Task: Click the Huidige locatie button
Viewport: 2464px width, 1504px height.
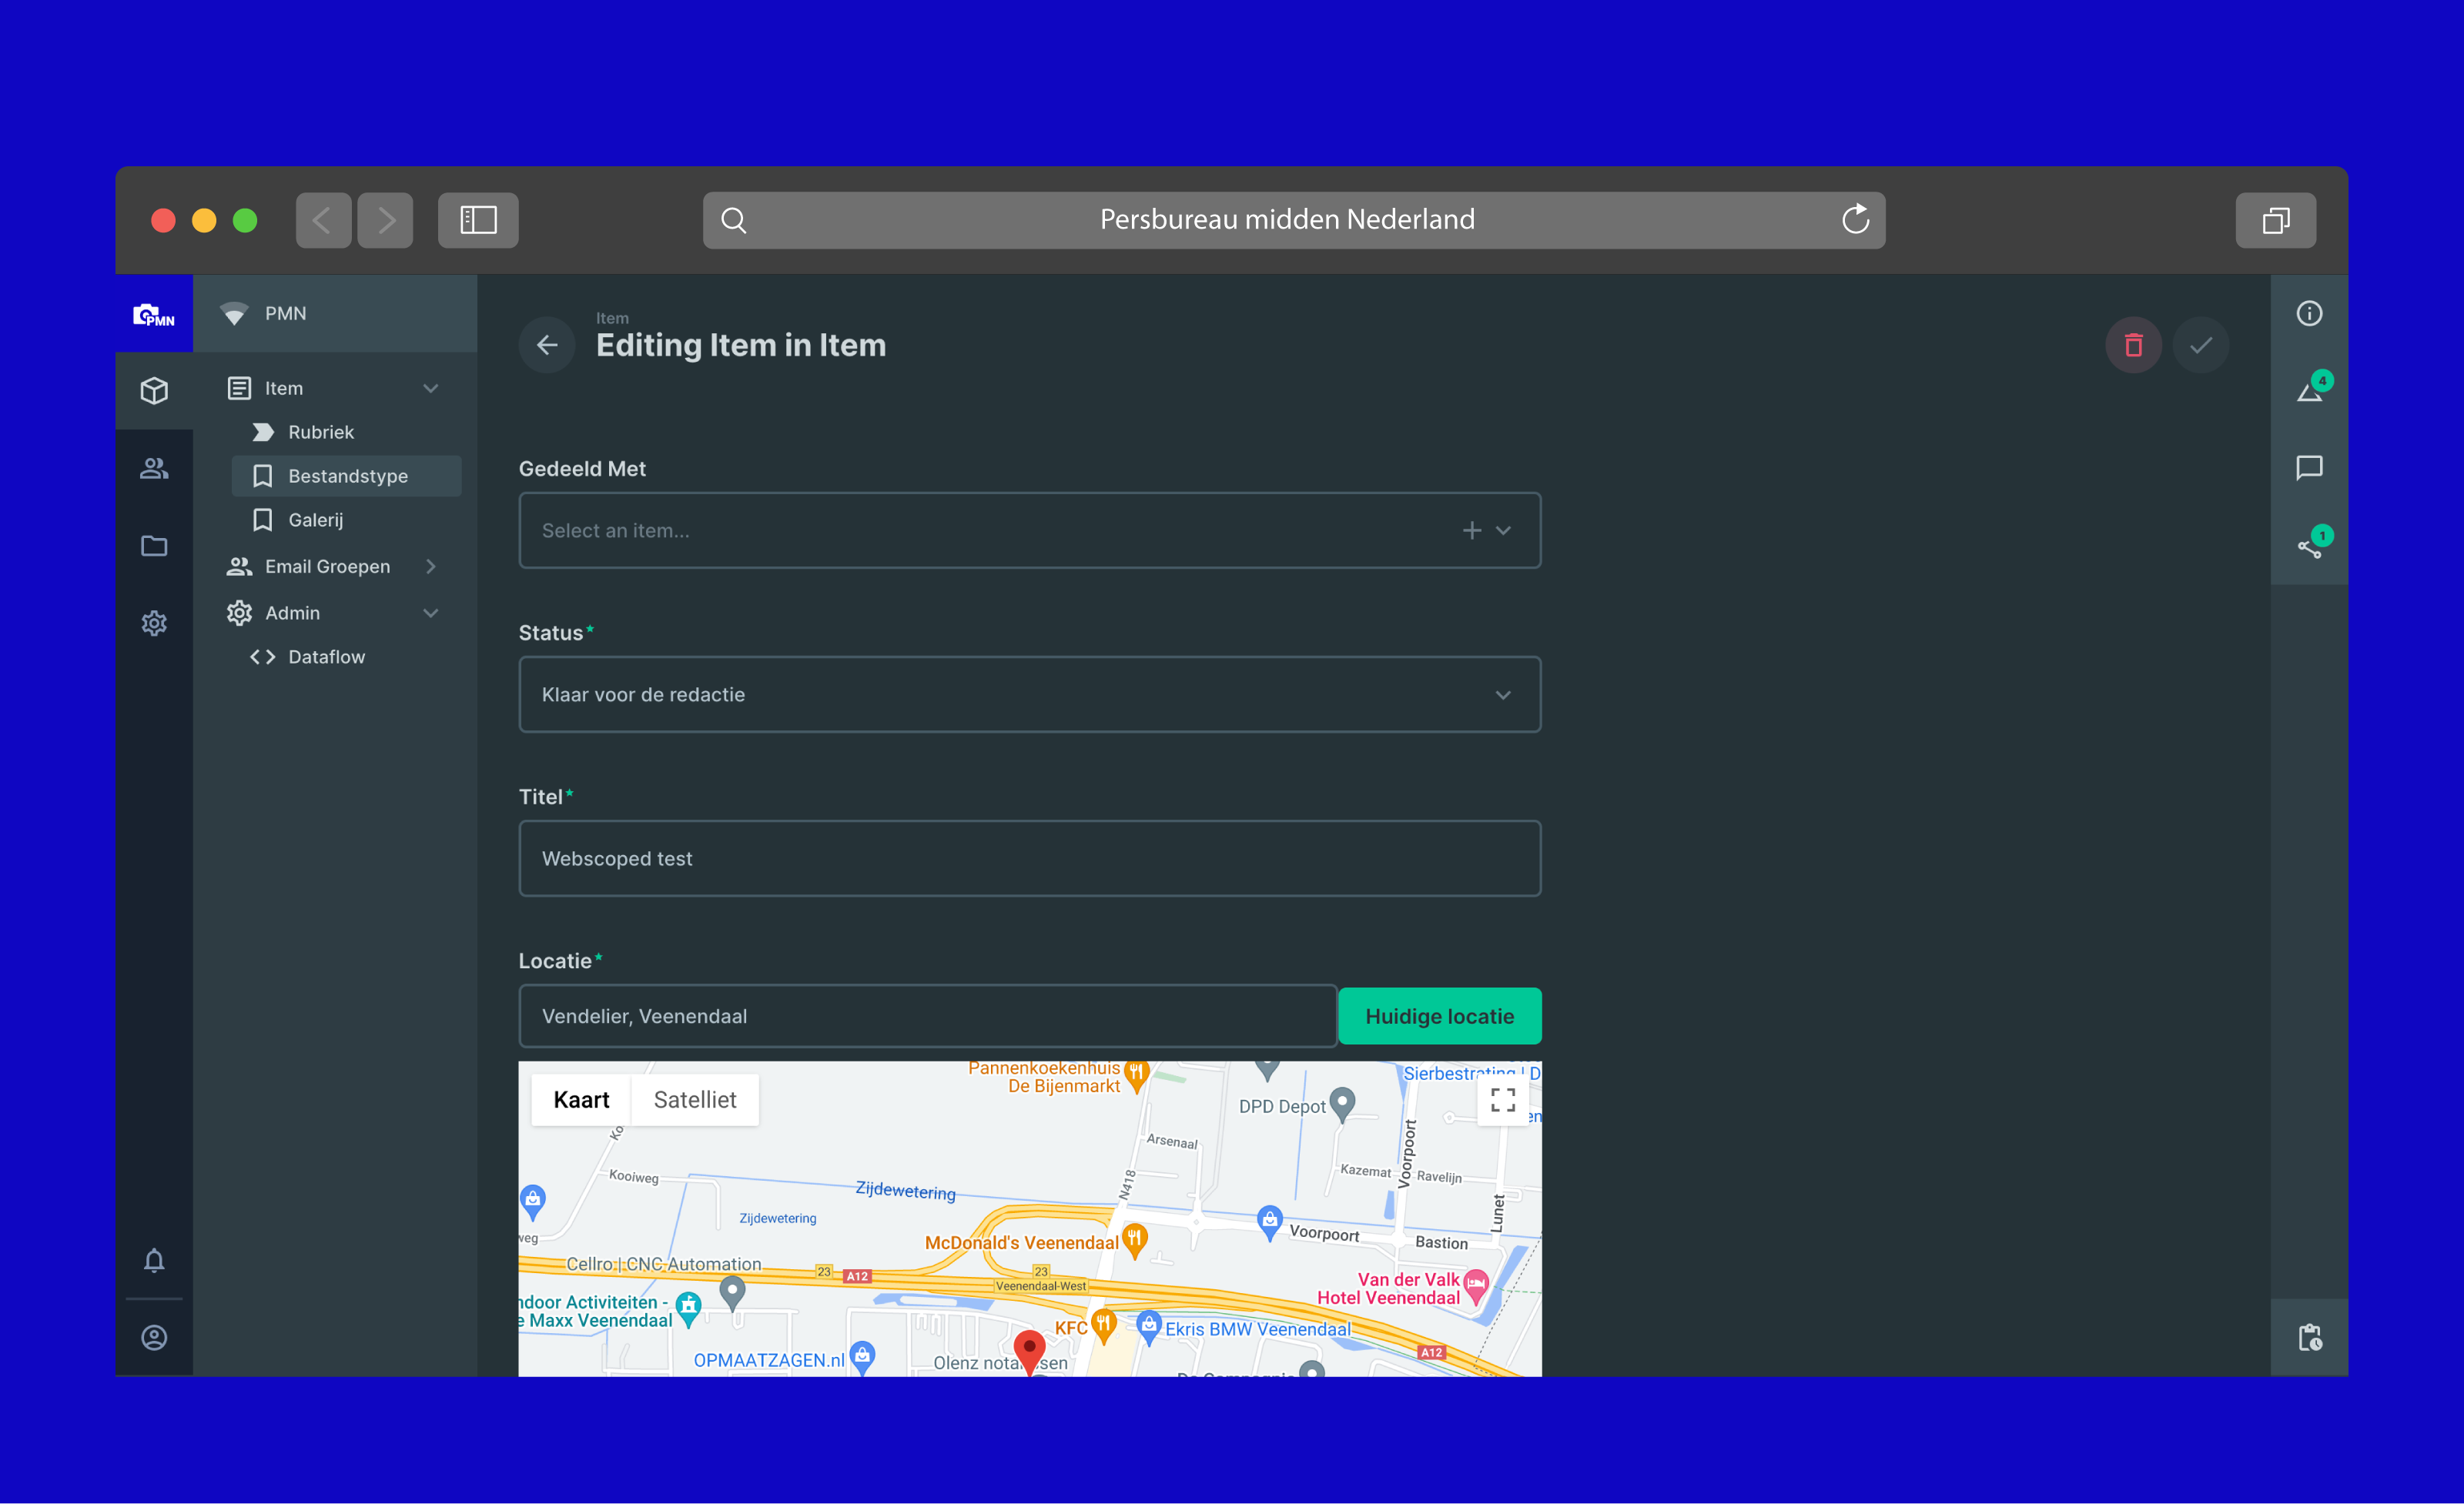Action: (x=1439, y=1016)
